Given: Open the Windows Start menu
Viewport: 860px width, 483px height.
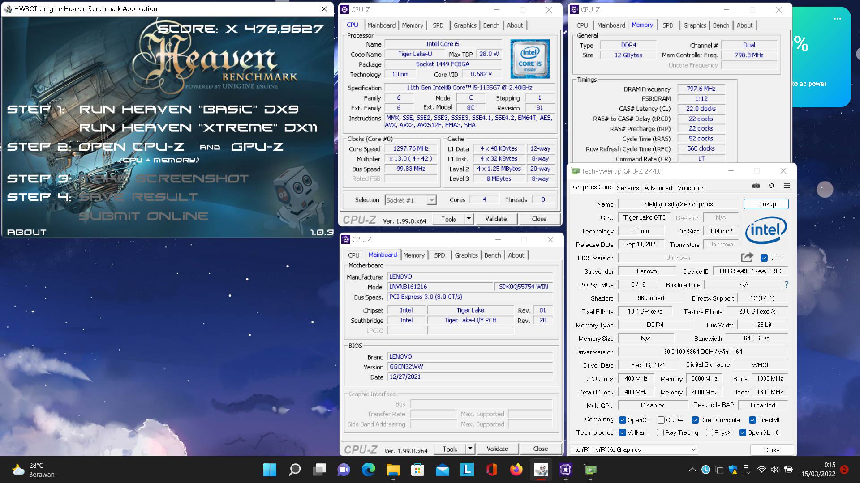Looking at the screenshot, I should point(270,470).
